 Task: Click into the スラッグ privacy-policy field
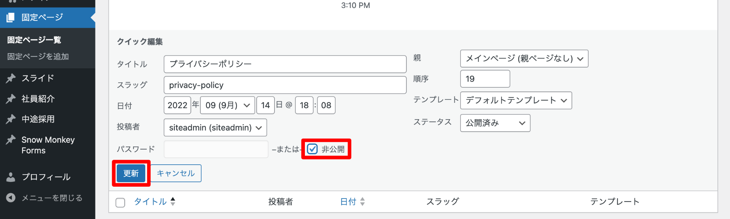tap(285, 85)
